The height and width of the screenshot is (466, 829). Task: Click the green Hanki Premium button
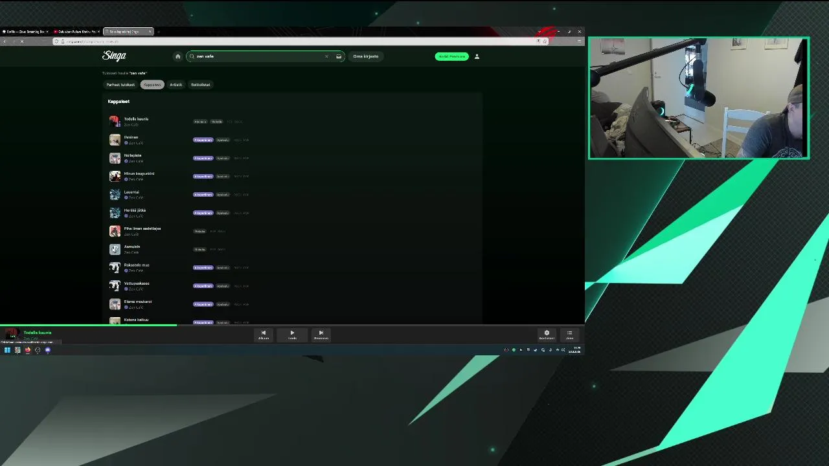[451, 56]
